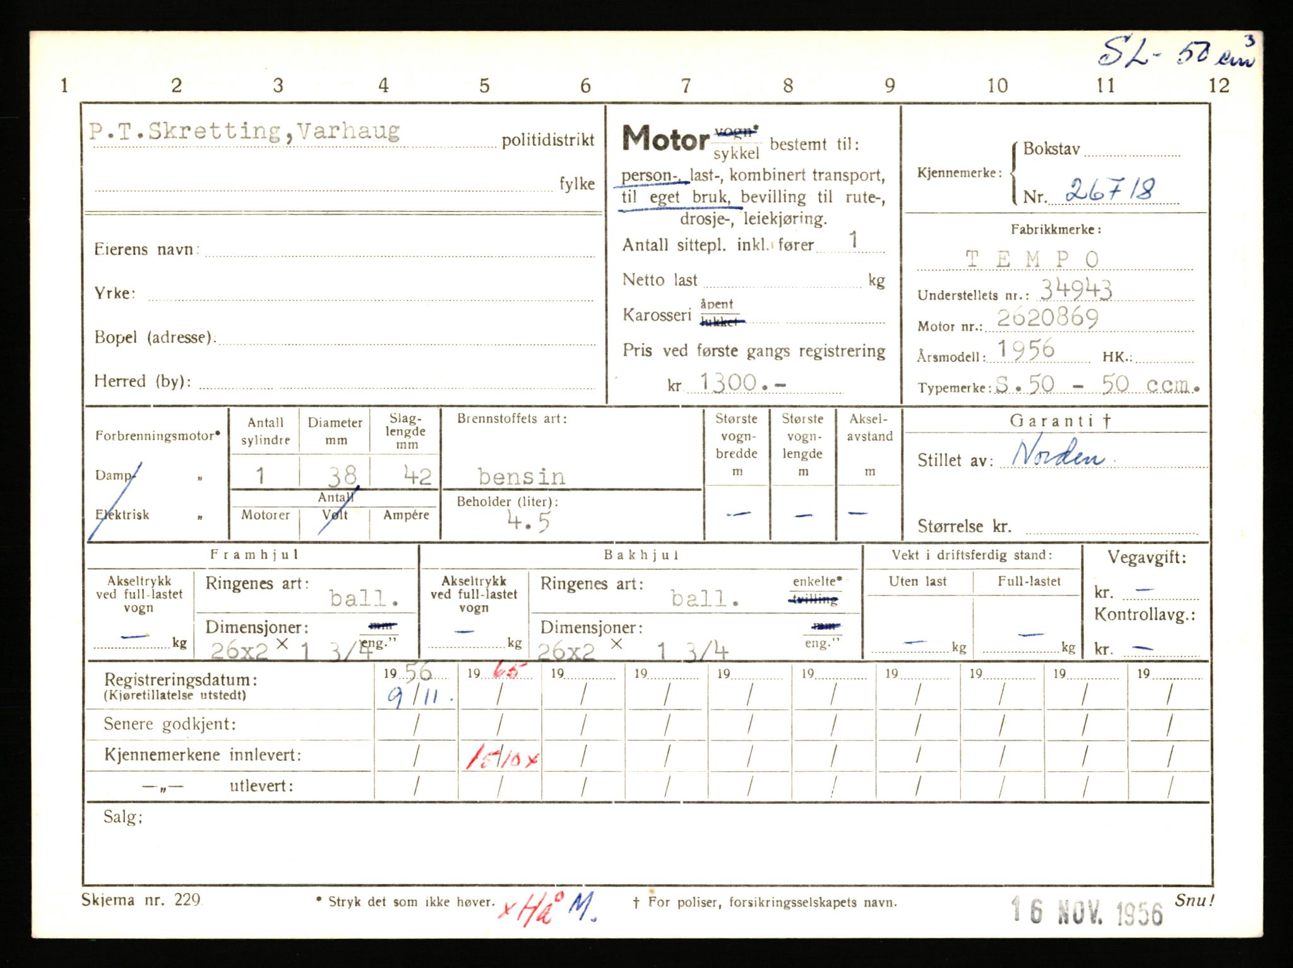Select the word sykkel under Motor

click(x=736, y=153)
